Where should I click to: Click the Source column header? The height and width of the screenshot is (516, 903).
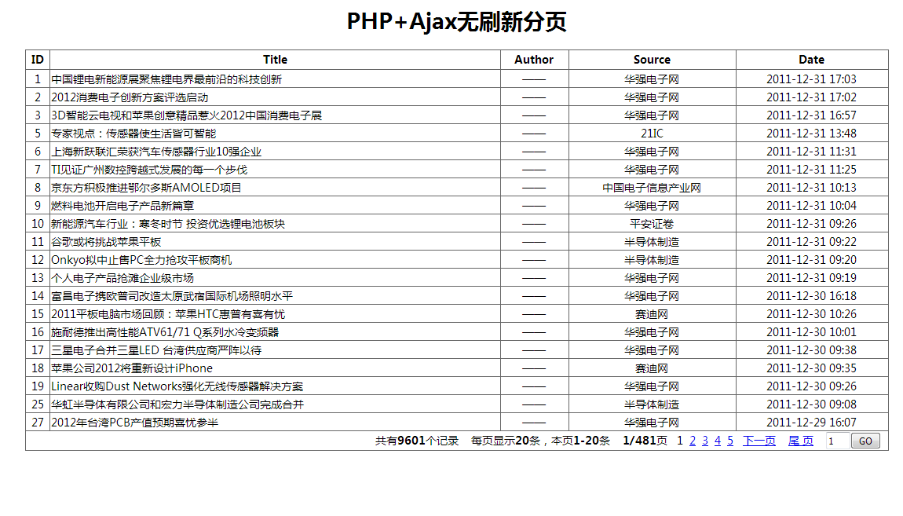tap(652, 60)
